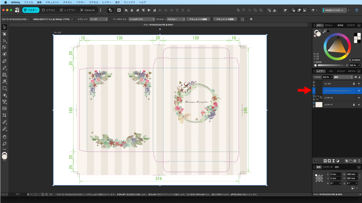Screen dimensions: 362x203
Task: Select the Rectangle shape tool
Action: point(5,88)
